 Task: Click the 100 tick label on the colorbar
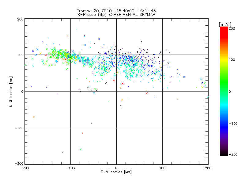click(232, 59)
